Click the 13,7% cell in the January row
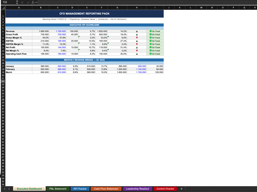 (102, 66)
